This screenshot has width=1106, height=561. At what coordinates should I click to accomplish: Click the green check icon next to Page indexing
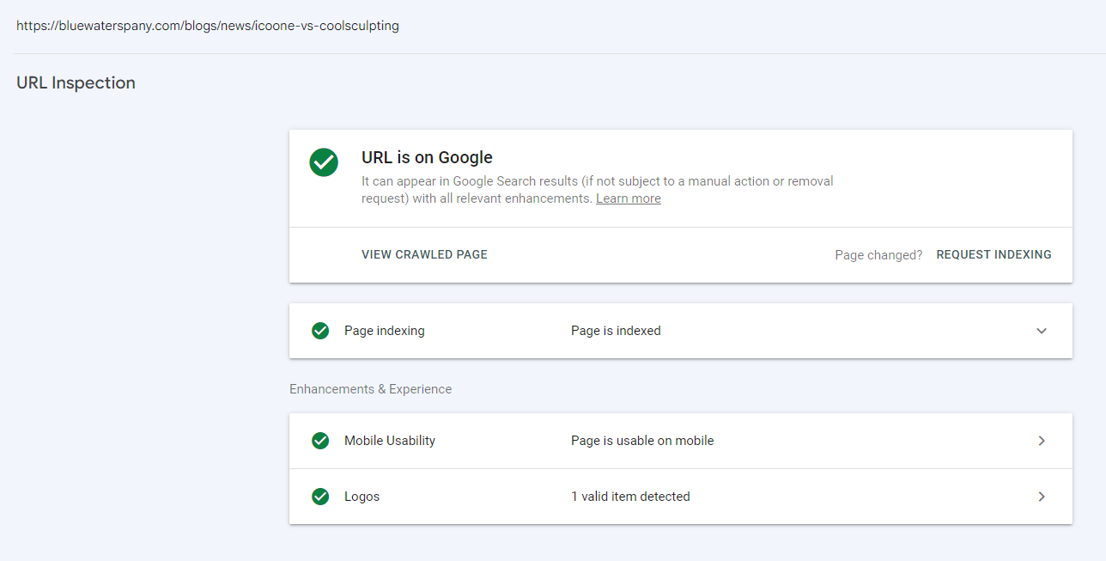[320, 331]
